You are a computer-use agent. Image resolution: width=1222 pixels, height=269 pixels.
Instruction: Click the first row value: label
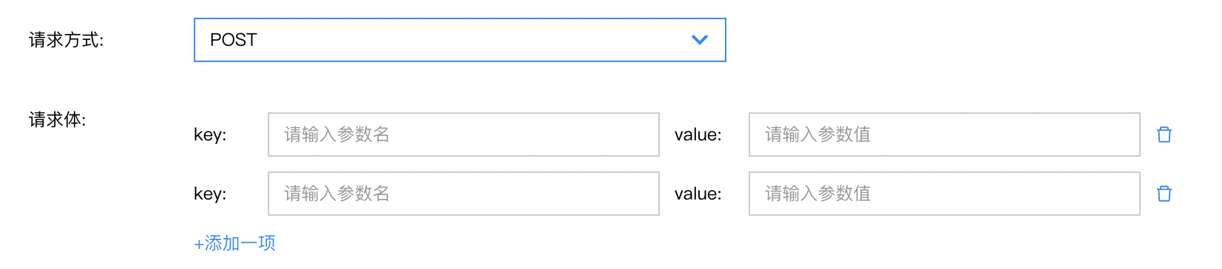coord(698,134)
